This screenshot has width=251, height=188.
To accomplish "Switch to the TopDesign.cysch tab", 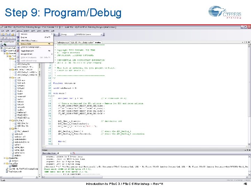I will coord(63,42).
